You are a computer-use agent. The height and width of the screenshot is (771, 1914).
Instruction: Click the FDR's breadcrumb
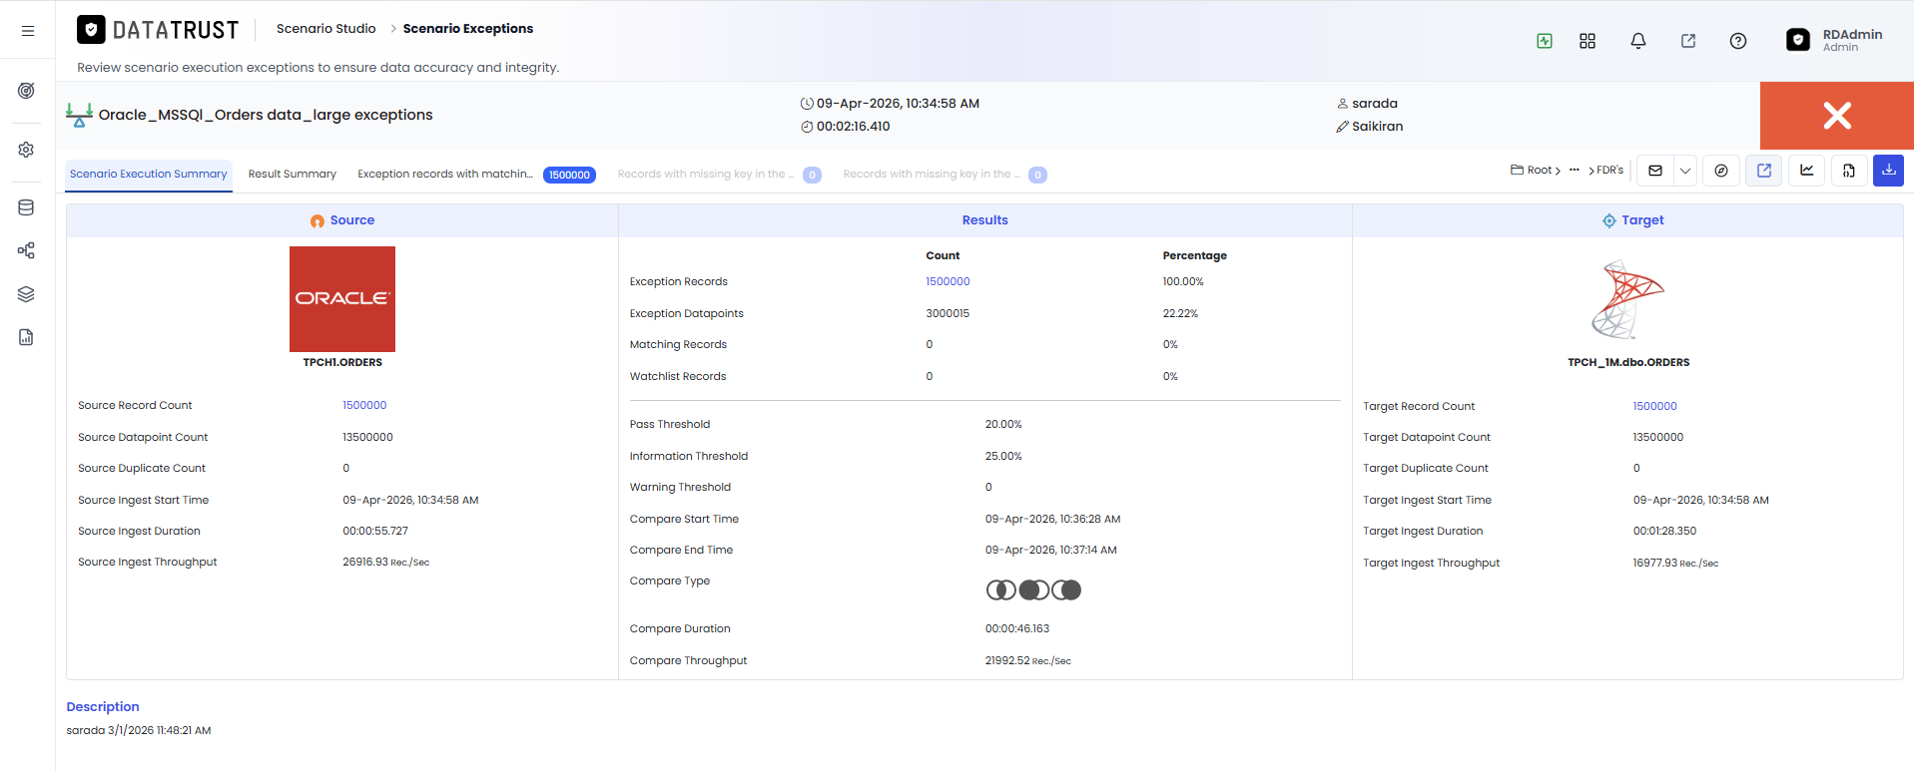pos(1609,171)
